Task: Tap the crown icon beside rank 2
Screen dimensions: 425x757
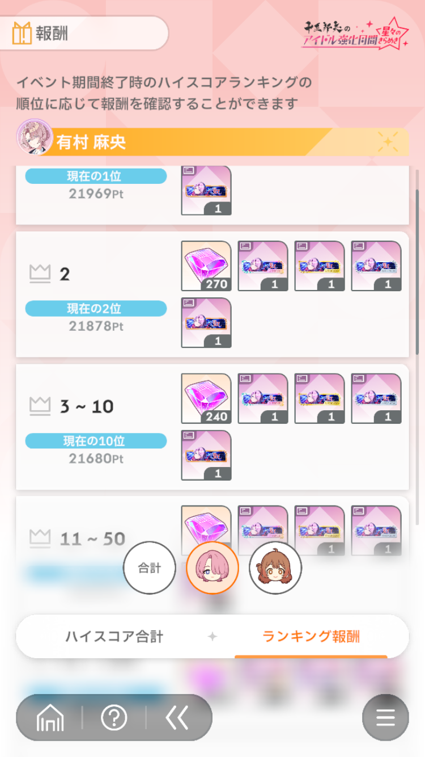Action: 40,274
